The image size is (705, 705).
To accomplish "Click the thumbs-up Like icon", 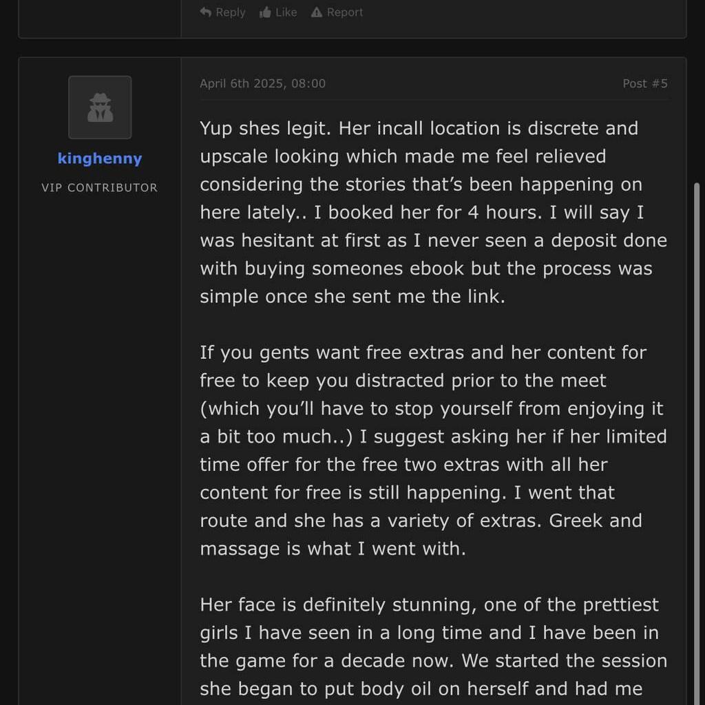I will pyautogui.click(x=265, y=12).
